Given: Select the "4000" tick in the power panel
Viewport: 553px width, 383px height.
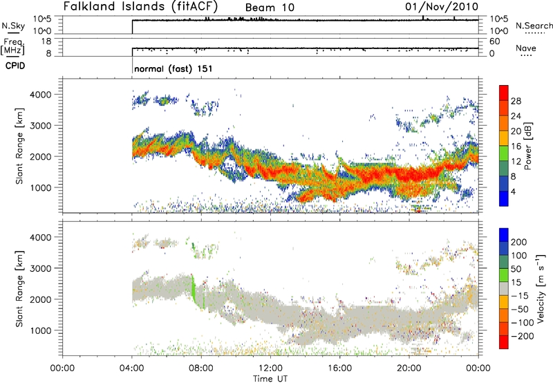Looking at the screenshot, I should (x=40, y=95).
